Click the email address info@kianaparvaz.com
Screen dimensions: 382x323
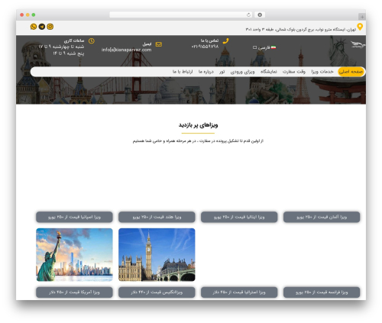click(x=126, y=50)
